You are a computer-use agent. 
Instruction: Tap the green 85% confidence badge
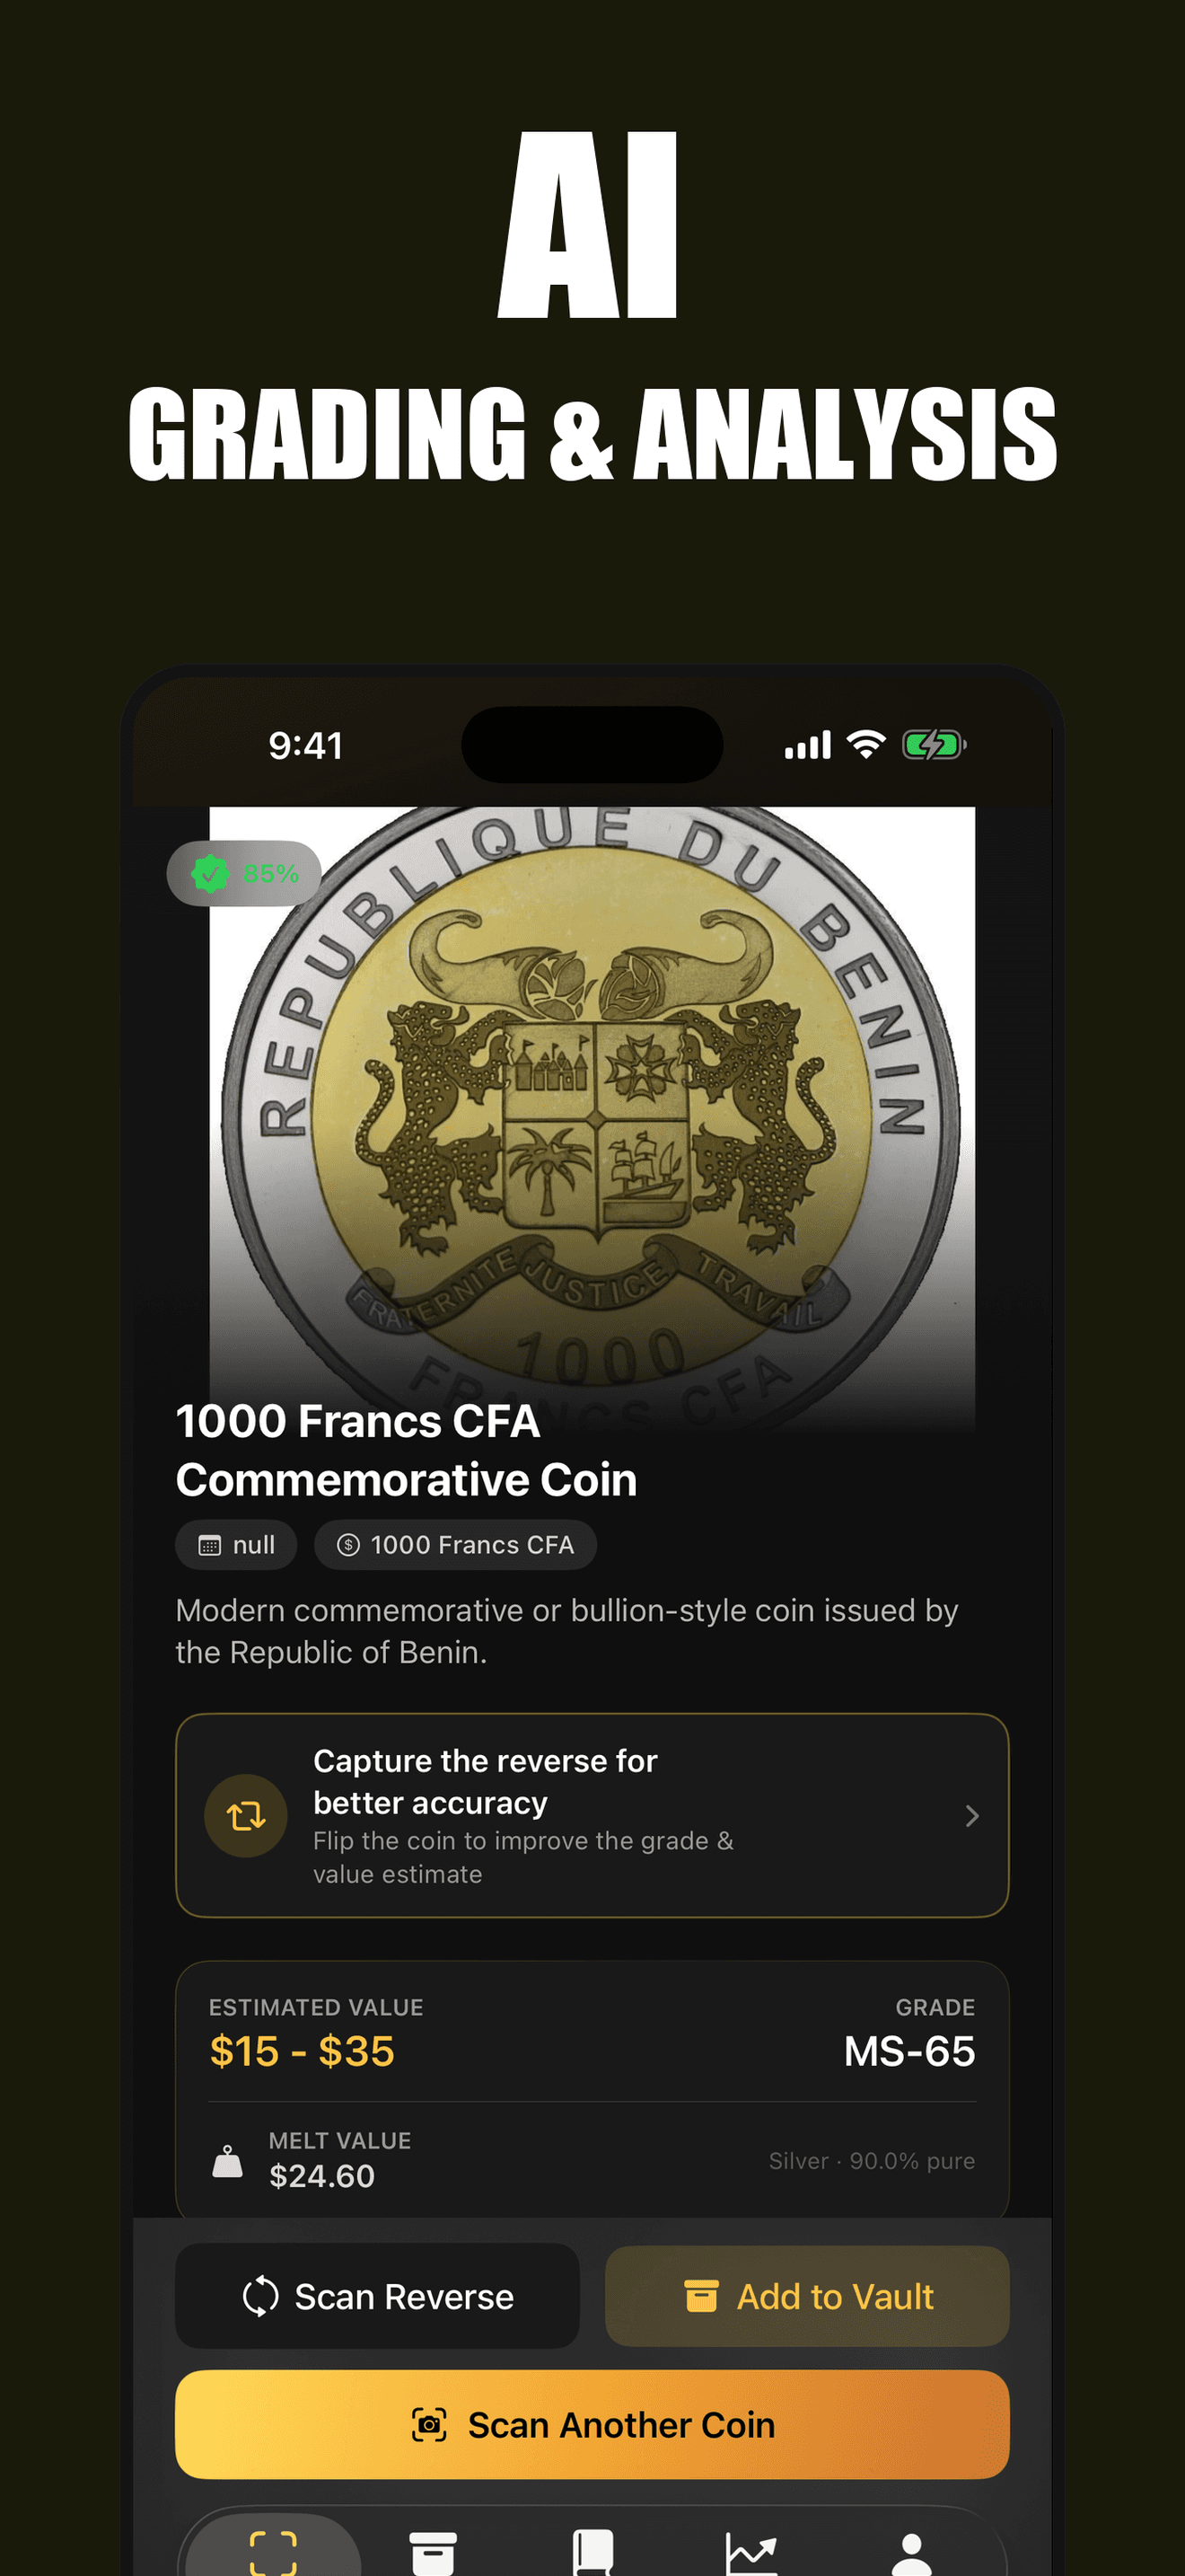(244, 873)
